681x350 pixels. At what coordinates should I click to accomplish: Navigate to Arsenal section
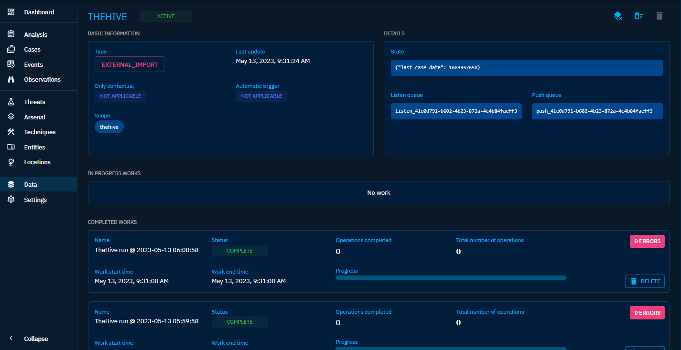tap(39, 117)
